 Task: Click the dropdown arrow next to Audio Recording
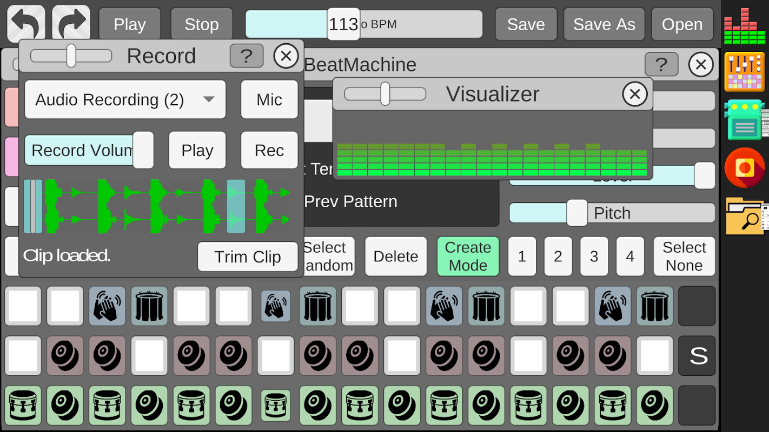(x=209, y=99)
